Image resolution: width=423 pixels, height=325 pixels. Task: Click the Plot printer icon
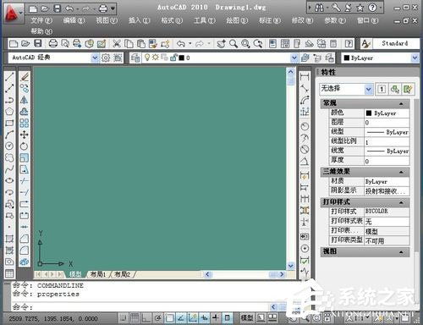pos(53,44)
